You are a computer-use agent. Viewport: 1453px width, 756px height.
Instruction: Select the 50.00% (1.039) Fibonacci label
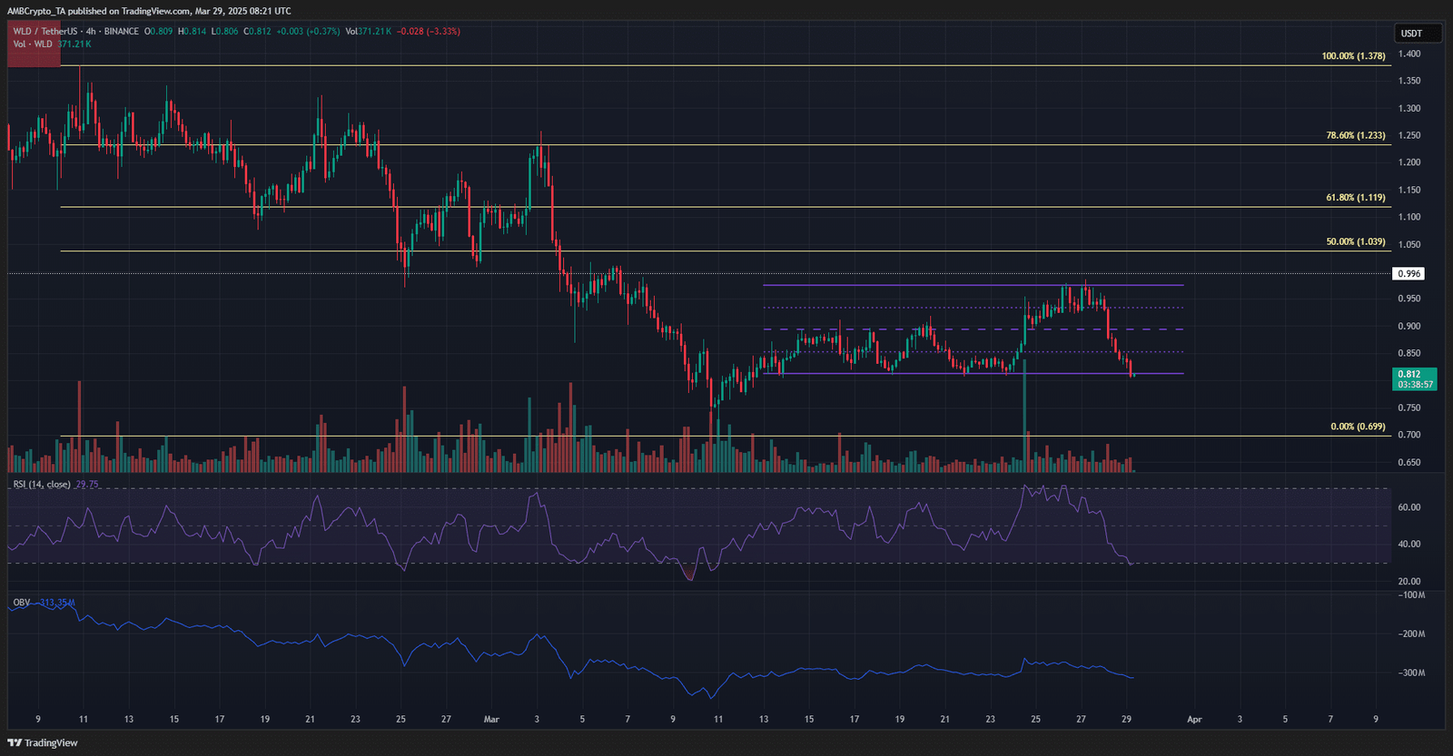[x=1355, y=242]
